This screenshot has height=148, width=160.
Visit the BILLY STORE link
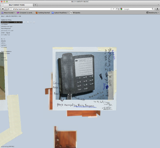click(x=5, y=53)
